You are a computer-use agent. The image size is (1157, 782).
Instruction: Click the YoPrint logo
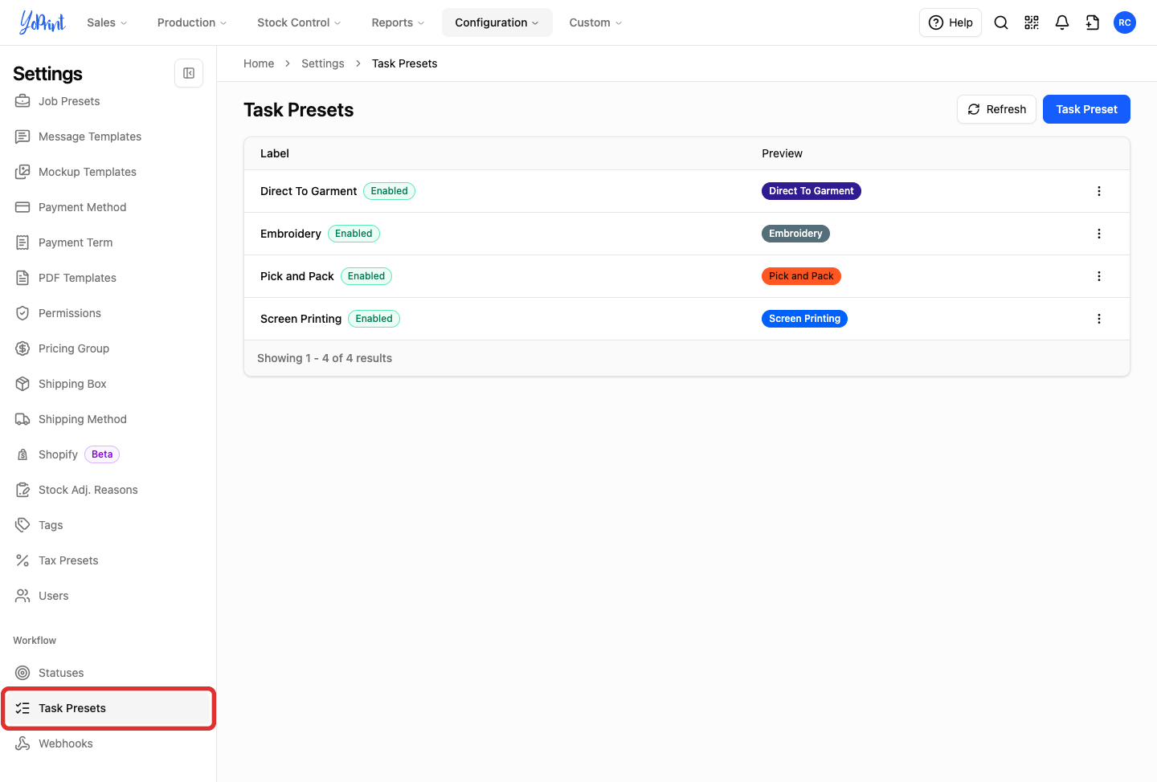(43, 22)
